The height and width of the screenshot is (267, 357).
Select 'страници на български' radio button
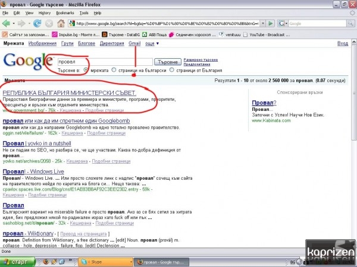(114, 70)
